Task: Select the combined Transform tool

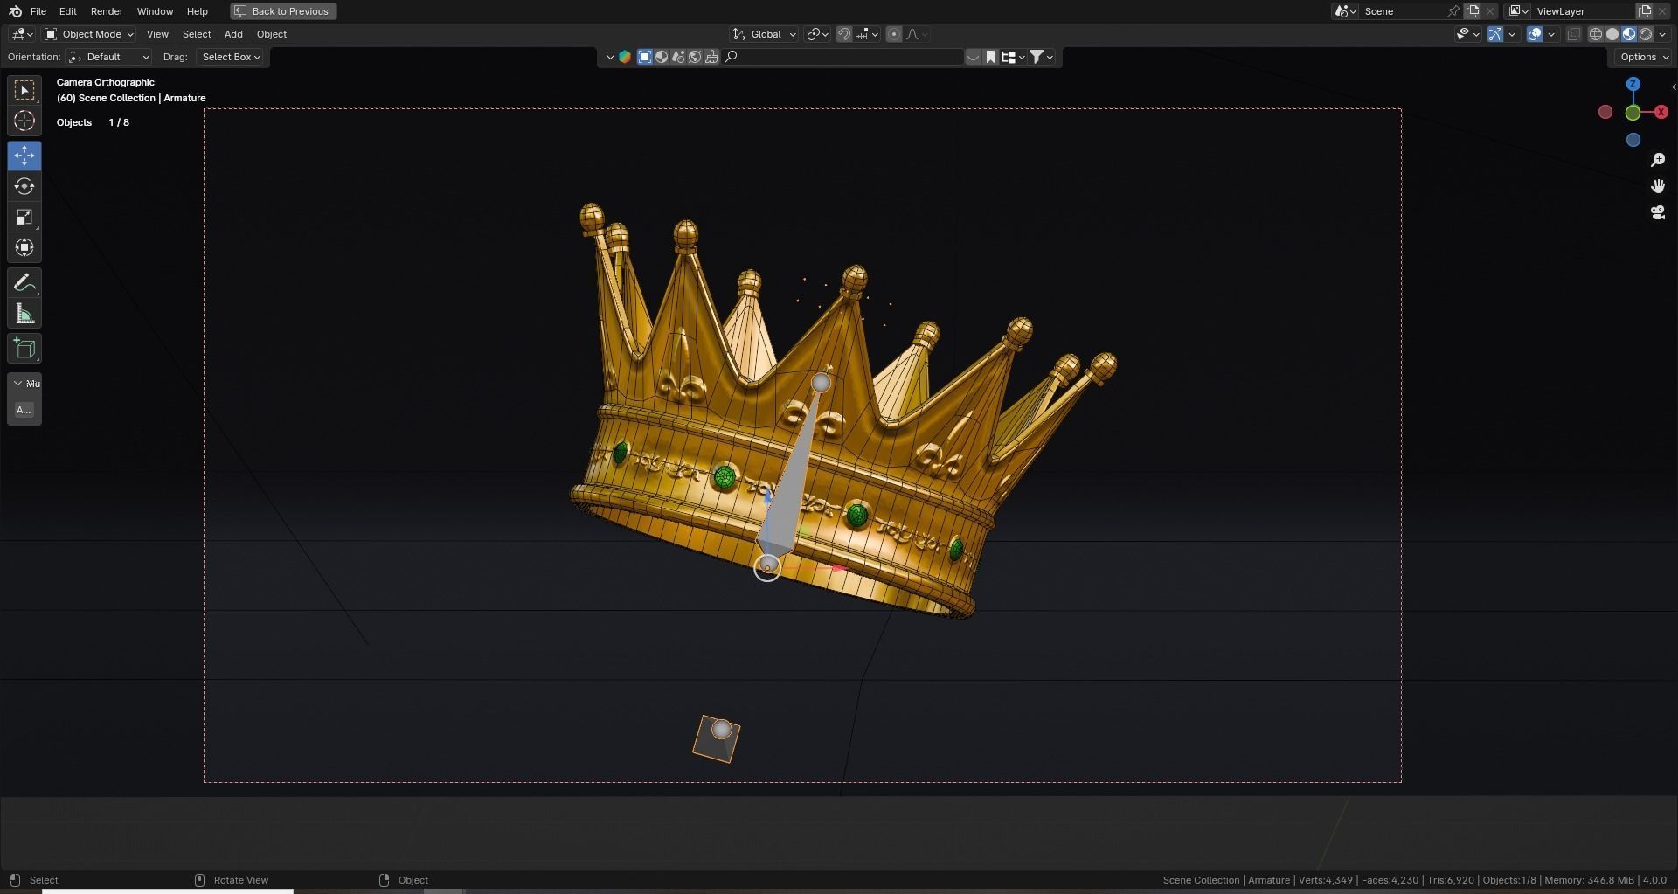Action: point(24,247)
